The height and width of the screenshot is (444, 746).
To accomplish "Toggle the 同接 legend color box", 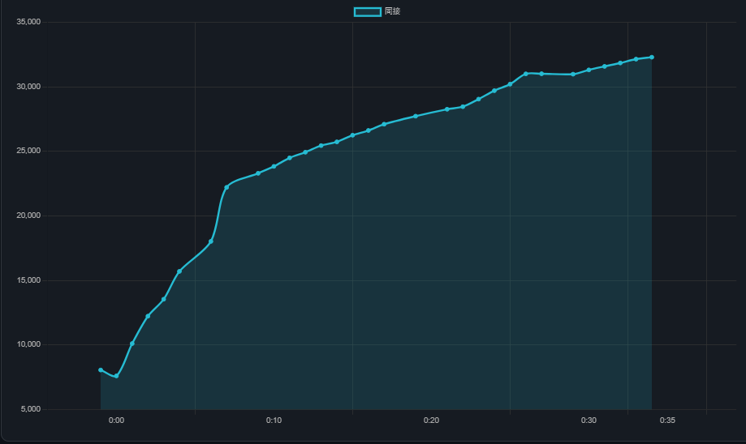I will point(367,12).
